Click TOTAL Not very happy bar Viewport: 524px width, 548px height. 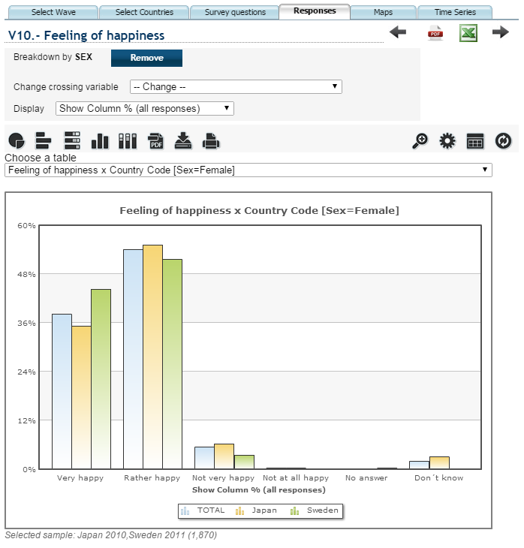click(x=204, y=458)
